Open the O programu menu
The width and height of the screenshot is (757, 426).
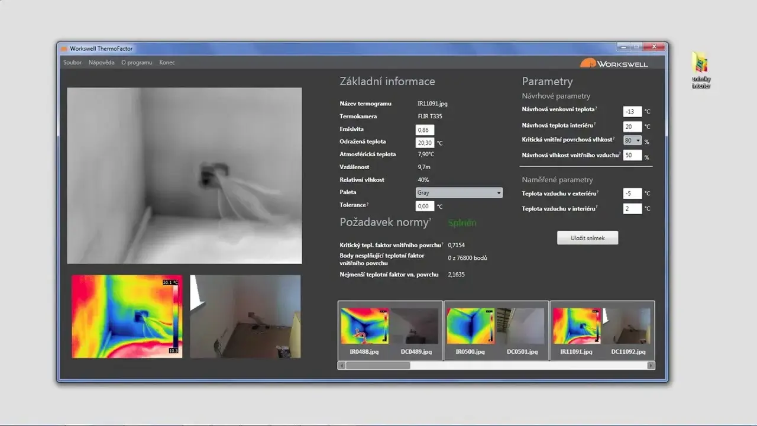pyautogui.click(x=137, y=62)
